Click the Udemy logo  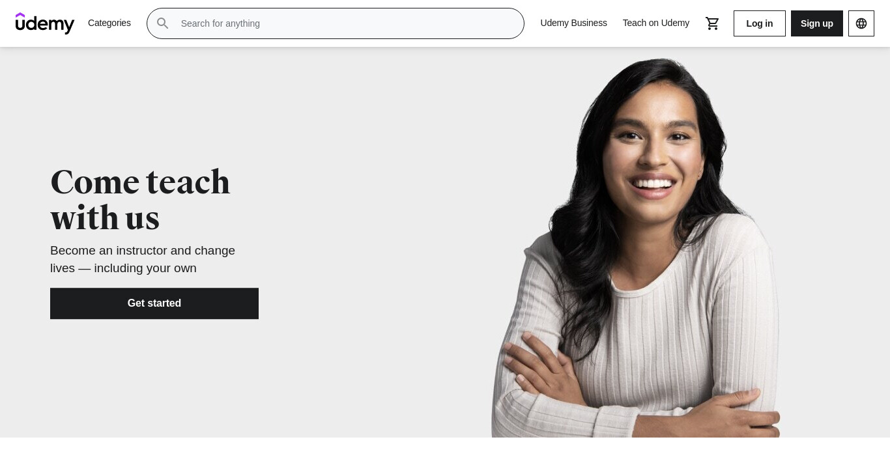point(45,23)
